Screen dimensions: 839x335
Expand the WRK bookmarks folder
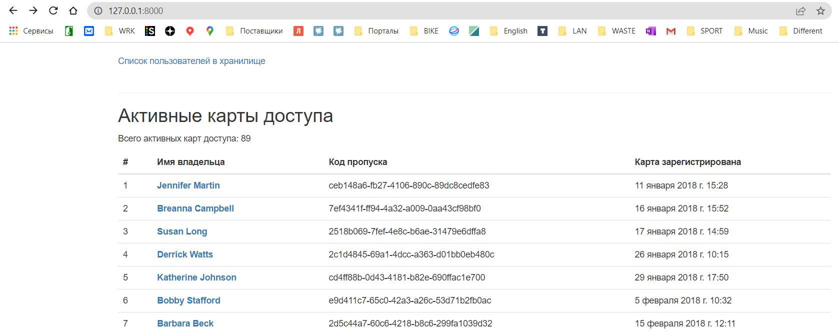point(119,31)
